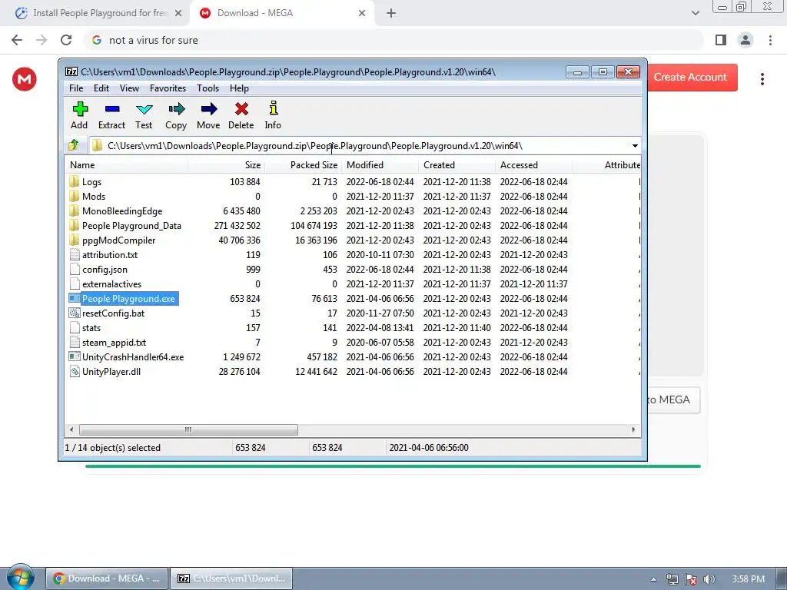
Task: Click the resetConfig.bat file icon
Action: [x=75, y=313]
